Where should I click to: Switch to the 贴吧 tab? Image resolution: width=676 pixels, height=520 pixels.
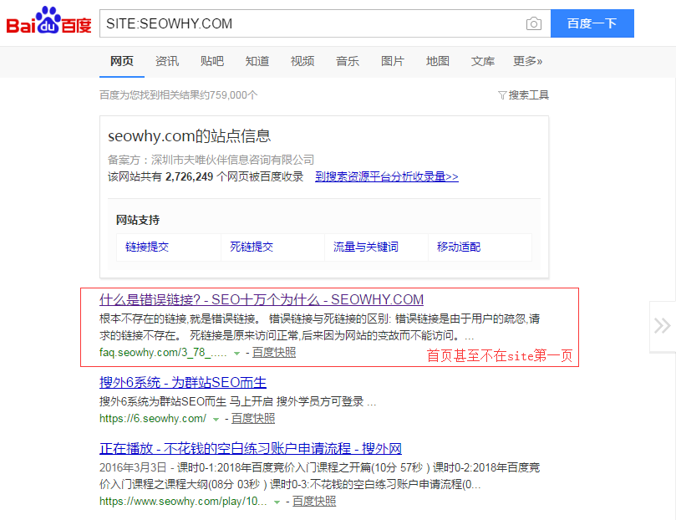[212, 61]
